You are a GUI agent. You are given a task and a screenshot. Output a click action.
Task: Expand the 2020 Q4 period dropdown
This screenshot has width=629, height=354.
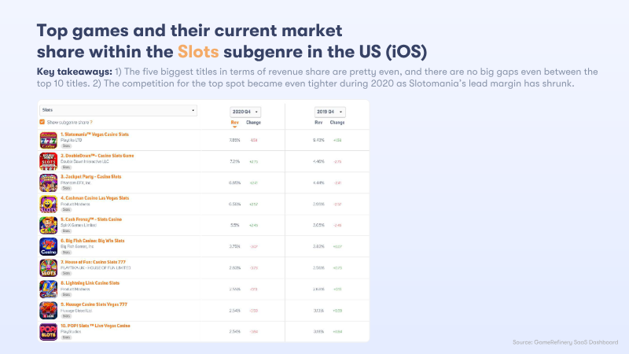pos(245,112)
